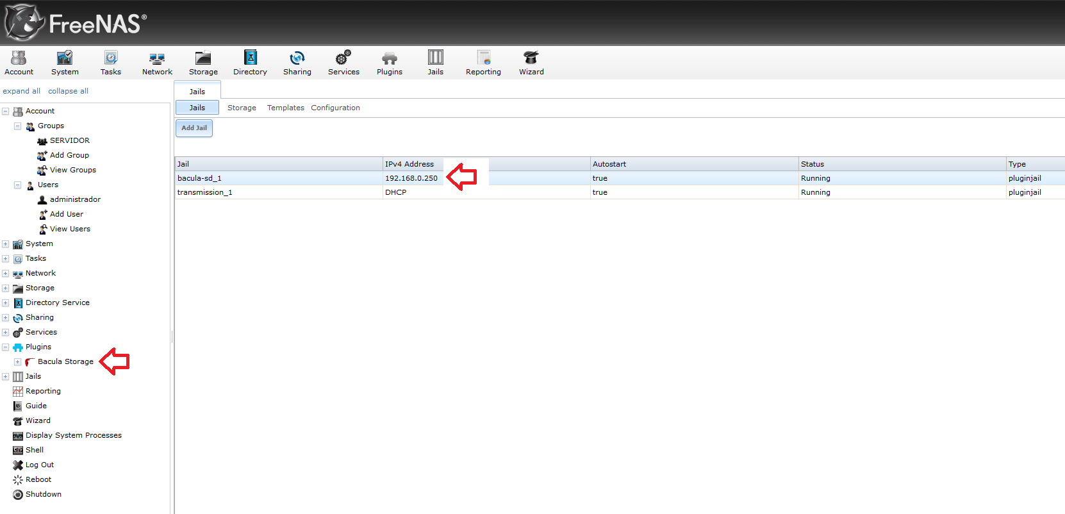Switch to the Storage sub-tab
Image resolution: width=1065 pixels, height=514 pixels.
[242, 108]
